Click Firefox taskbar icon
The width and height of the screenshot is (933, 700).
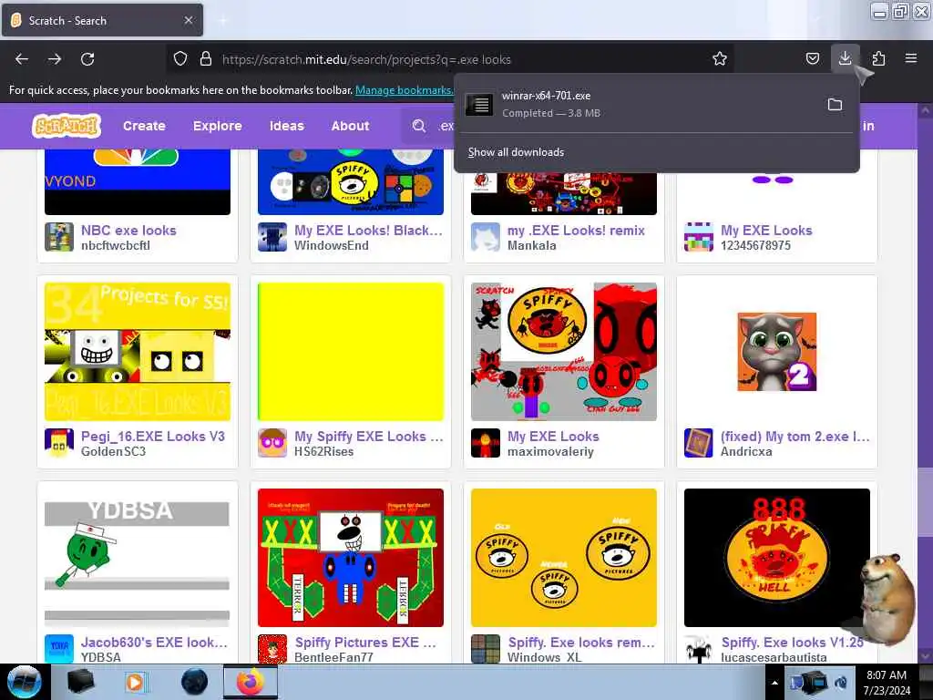point(251,682)
